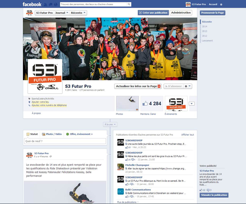Click the Bollé Communications avatar
Image resolution: width=246 pixels, height=204 pixels.
point(120,191)
